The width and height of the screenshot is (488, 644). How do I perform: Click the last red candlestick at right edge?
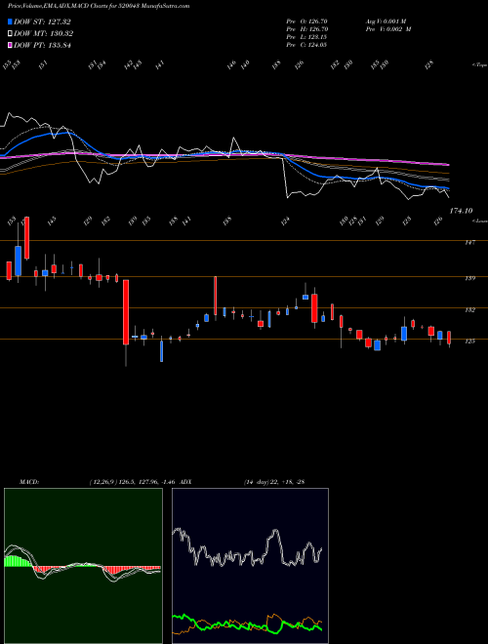tap(449, 338)
